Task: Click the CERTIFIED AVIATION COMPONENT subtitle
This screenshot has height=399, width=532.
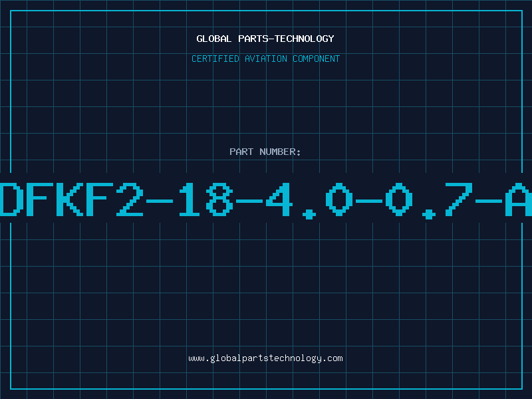Action: click(x=265, y=59)
